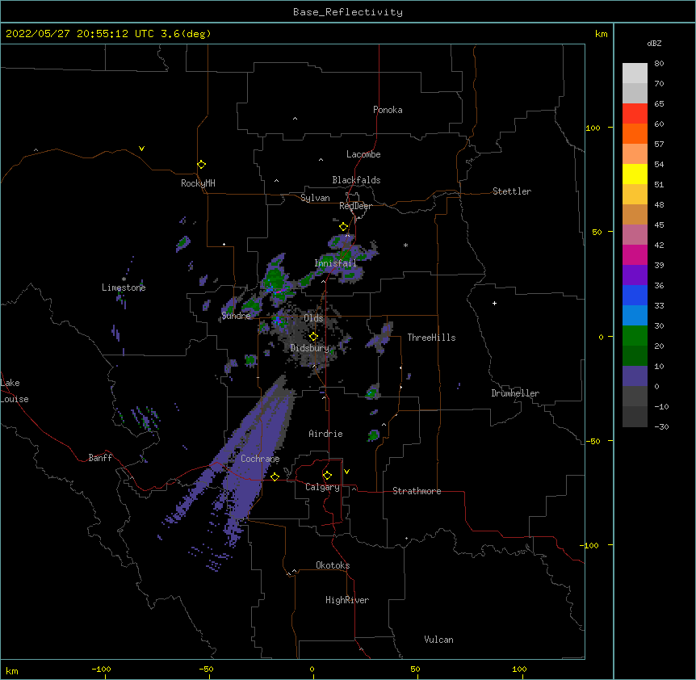Viewport: 696px width, 680px height.
Task: Click the Limestone label
Action: (x=124, y=288)
